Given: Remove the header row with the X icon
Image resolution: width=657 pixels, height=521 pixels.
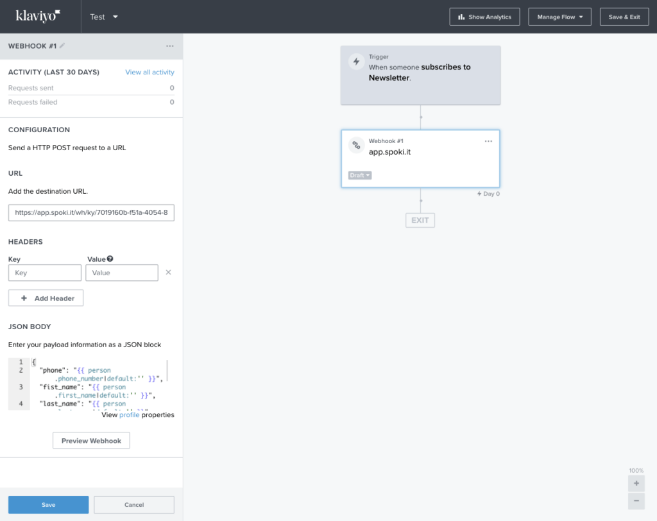Looking at the screenshot, I should [x=169, y=273].
